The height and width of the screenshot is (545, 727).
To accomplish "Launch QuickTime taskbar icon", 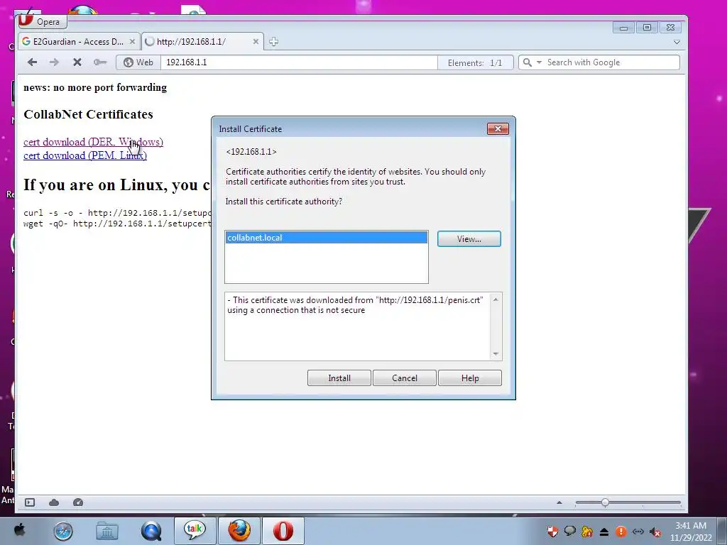I will [x=151, y=531].
